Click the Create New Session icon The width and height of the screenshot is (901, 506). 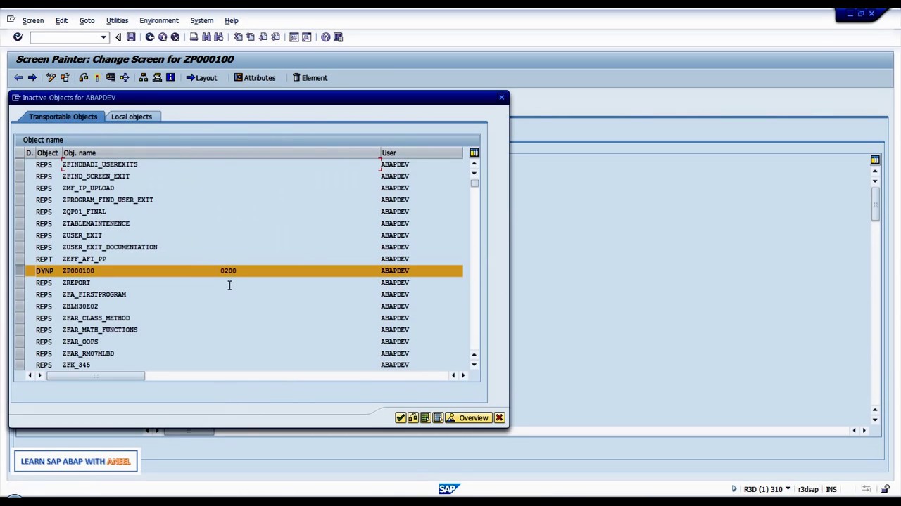[x=294, y=37]
